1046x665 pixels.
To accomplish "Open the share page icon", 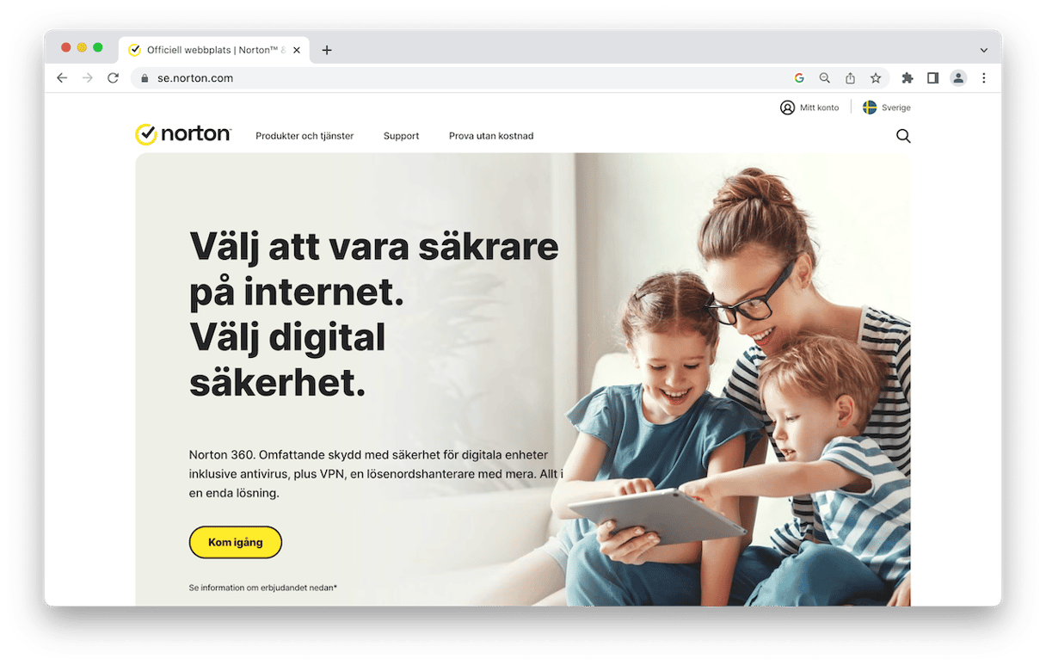I will (x=850, y=78).
